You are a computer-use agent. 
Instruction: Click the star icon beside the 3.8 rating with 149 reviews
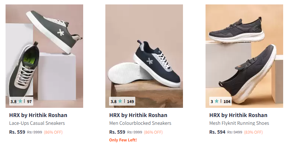(x=120, y=101)
